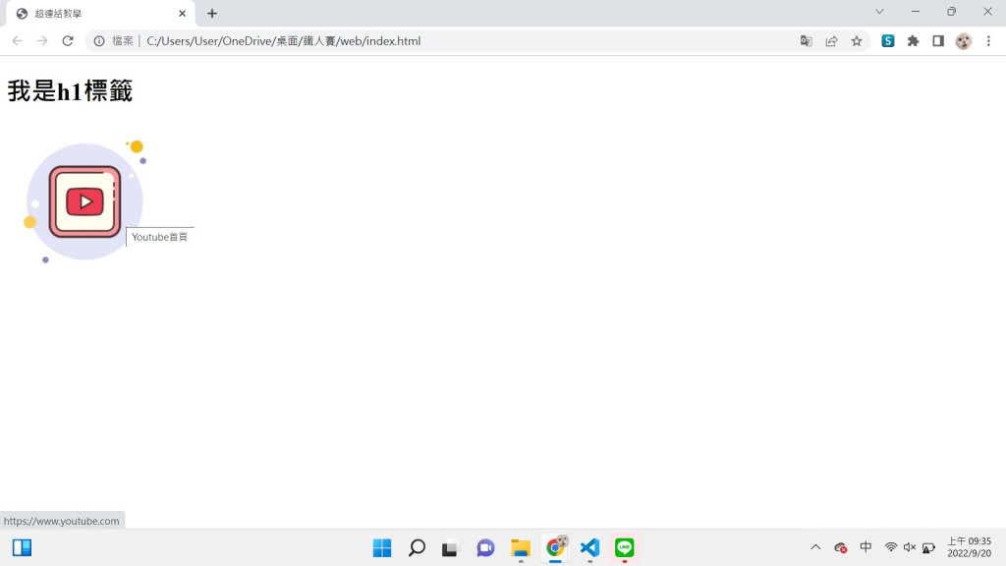The image size is (1006, 566).
Task: Toggle the browser side panel
Action: 938,41
